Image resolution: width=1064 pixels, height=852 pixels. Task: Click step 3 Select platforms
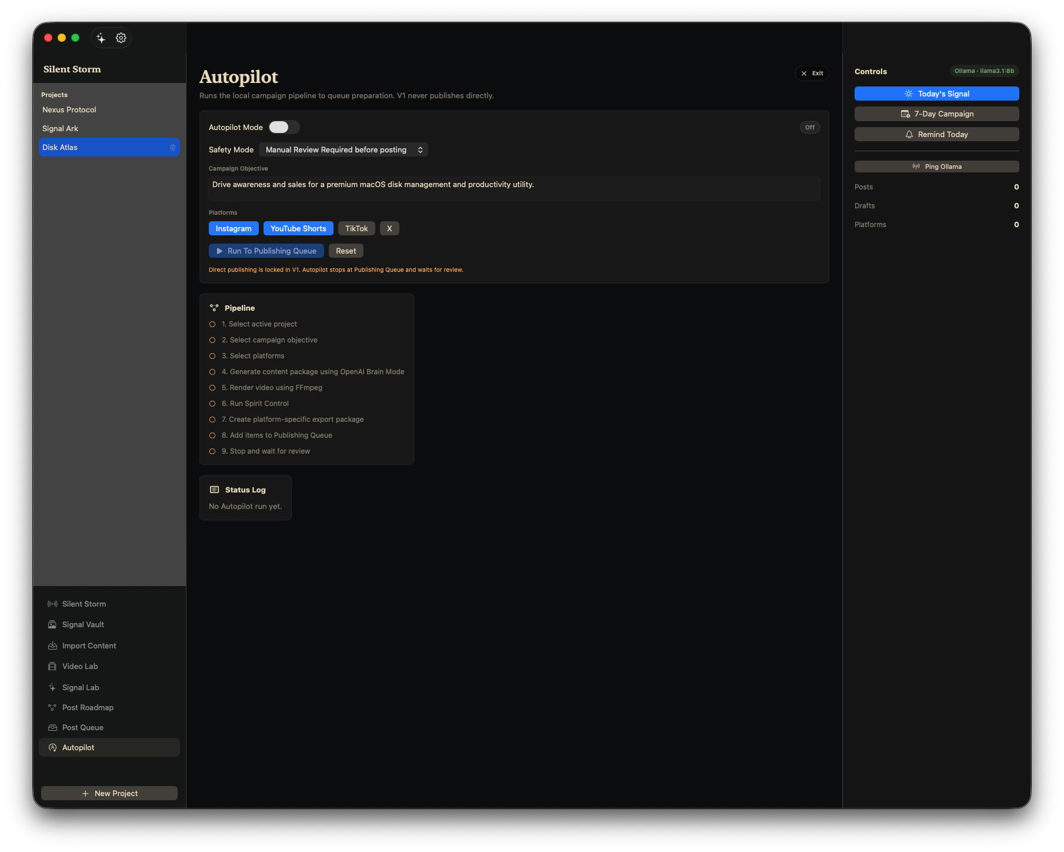tap(253, 356)
